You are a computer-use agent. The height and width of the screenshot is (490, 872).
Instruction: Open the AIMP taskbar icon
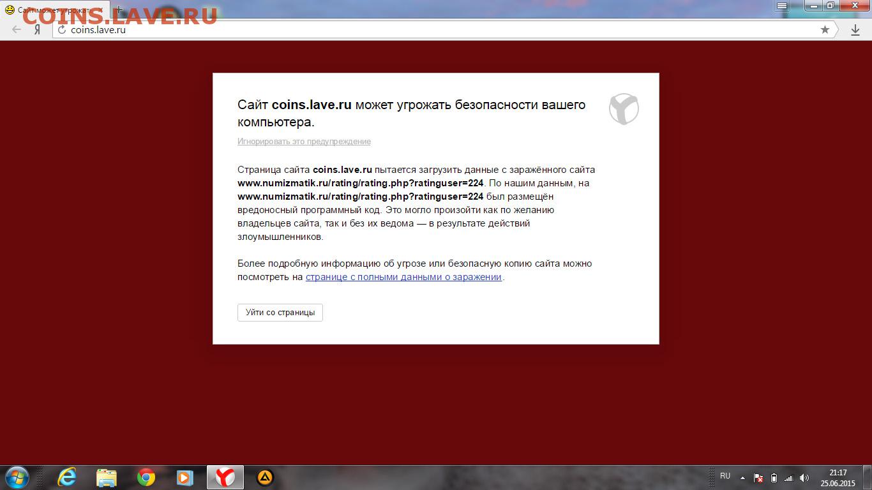[265, 477]
